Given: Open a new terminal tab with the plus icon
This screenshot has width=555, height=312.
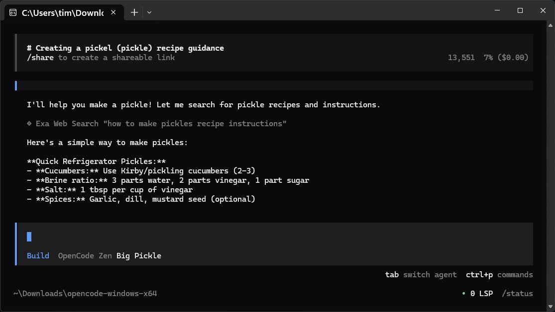Looking at the screenshot, I should click(134, 12).
